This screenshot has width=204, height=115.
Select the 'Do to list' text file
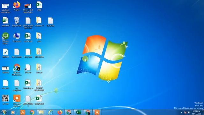50,22
